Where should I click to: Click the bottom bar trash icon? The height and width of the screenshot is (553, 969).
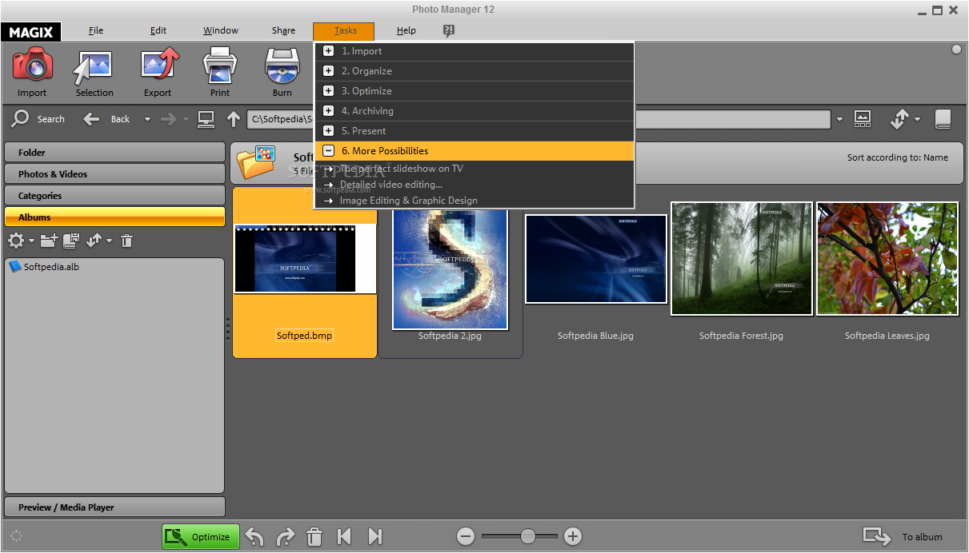click(x=315, y=537)
